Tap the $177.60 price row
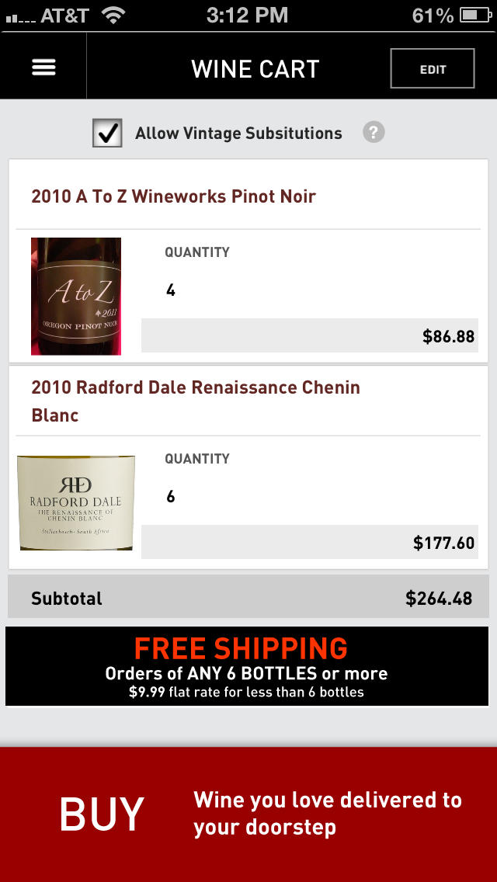This screenshot has height=882, width=497. pos(309,542)
